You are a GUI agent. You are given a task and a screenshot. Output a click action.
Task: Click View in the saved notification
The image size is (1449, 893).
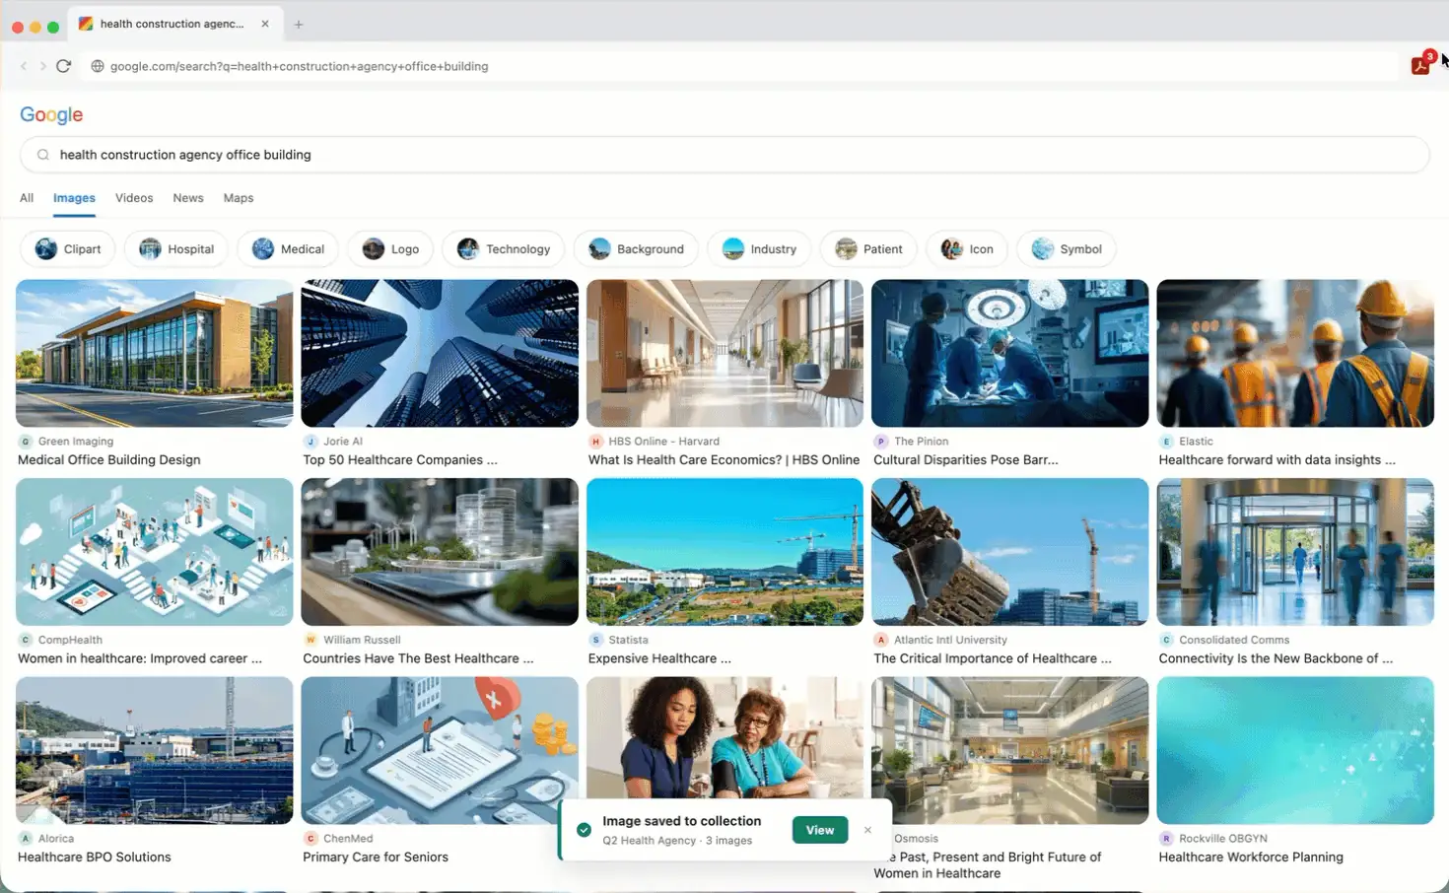[x=820, y=830]
